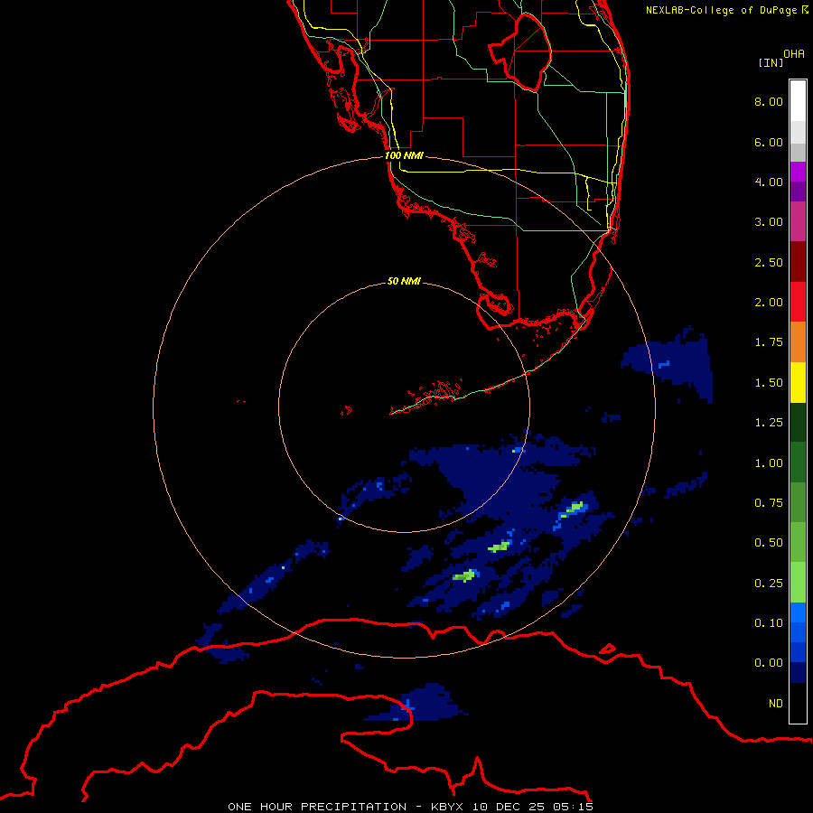Click the 1.50 legend value

click(x=769, y=383)
